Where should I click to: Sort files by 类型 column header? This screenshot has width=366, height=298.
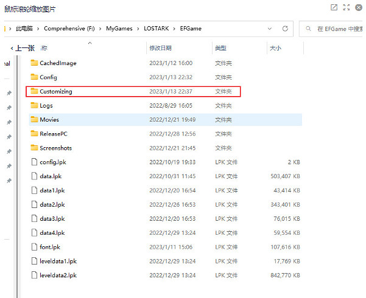(x=220, y=48)
